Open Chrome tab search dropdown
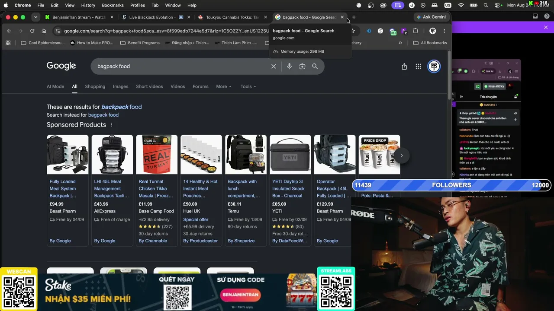554x311 pixels. click(36, 17)
